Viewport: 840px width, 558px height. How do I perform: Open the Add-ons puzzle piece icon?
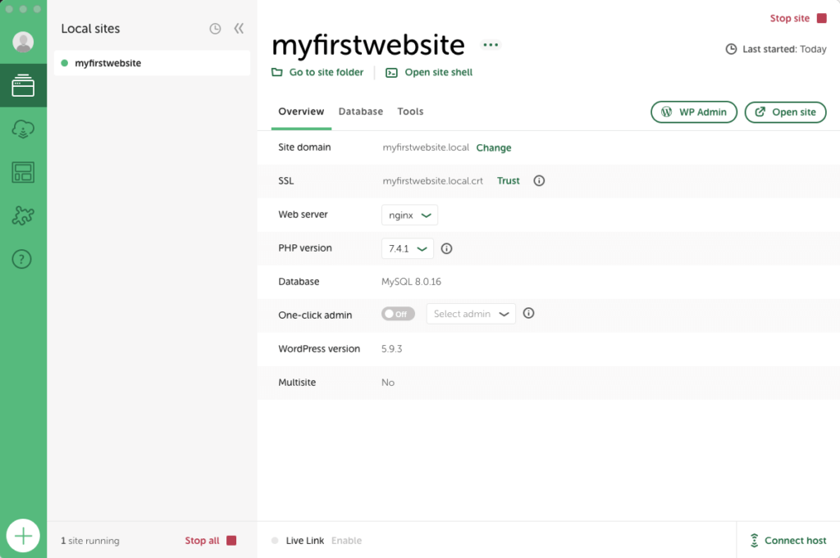point(23,215)
